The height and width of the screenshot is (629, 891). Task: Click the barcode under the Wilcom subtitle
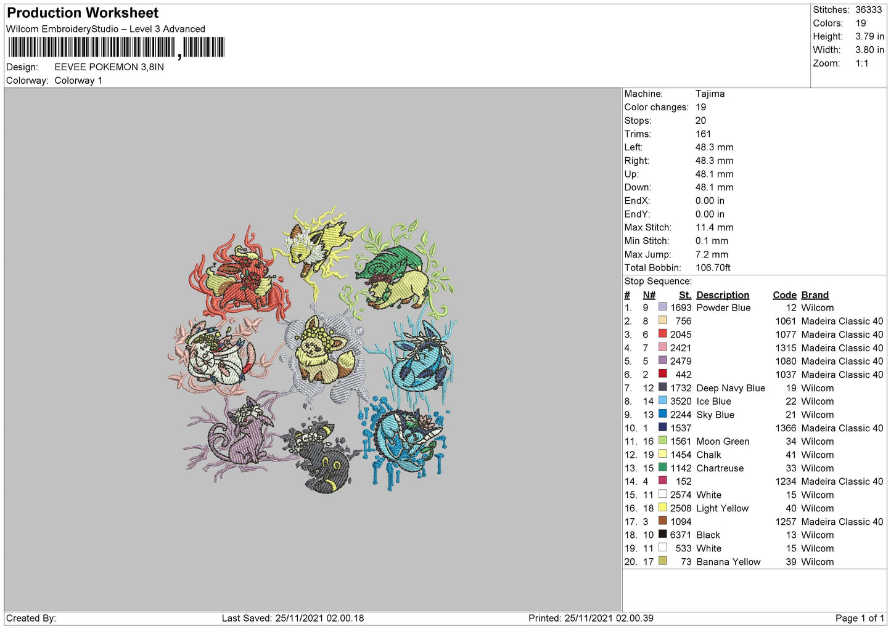[116, 47]
